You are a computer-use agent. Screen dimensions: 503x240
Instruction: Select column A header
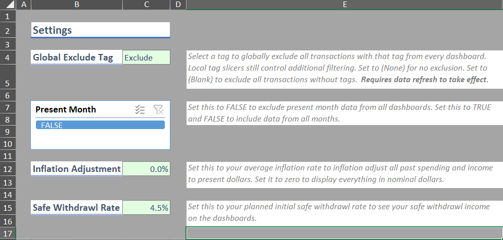[23, 5]
